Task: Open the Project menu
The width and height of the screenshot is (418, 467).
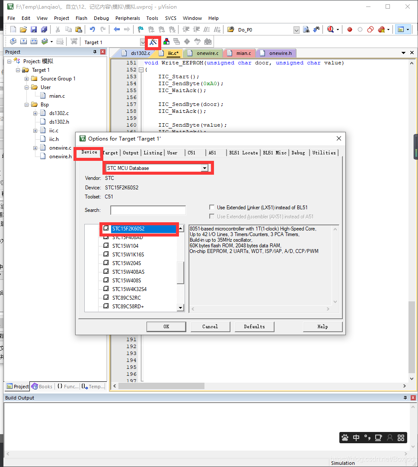Action: click(x=61, y=18)
